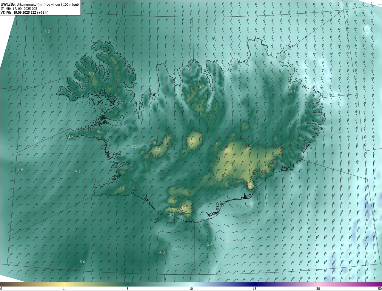Click the 7.3 value label

(x=172, y=215)
